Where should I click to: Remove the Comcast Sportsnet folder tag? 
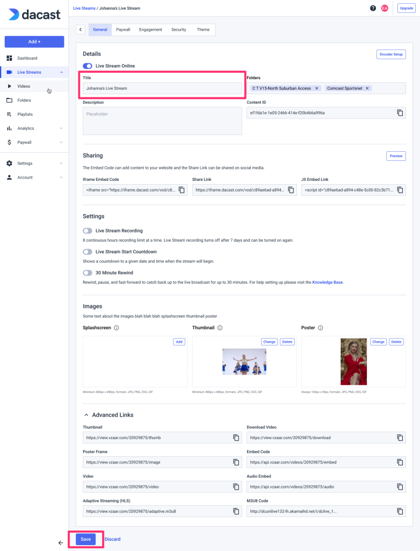(x=367, y=88)
